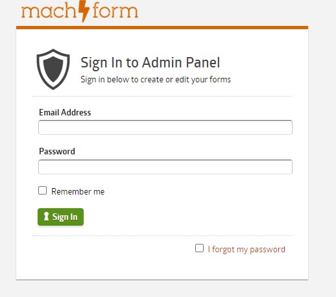Open the "I forgot my password" link
This screenshot has width=336, height=297.
click(246, 250)
